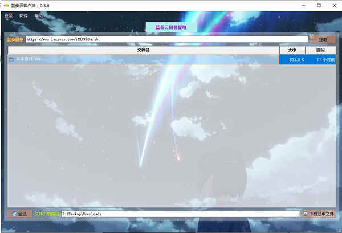
Task: Minimize the Lanzou client window
Action: (x=303, y=6)
